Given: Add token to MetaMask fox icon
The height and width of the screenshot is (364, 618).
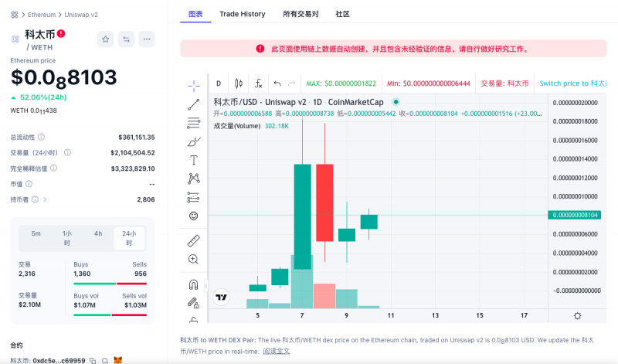Looking at the screenshot, I should click(x=118, y=360).
